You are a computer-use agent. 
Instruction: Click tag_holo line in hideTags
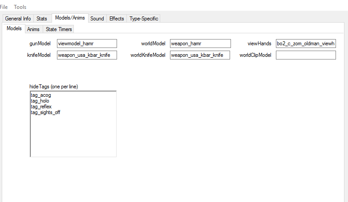click(x=40, y=101)
